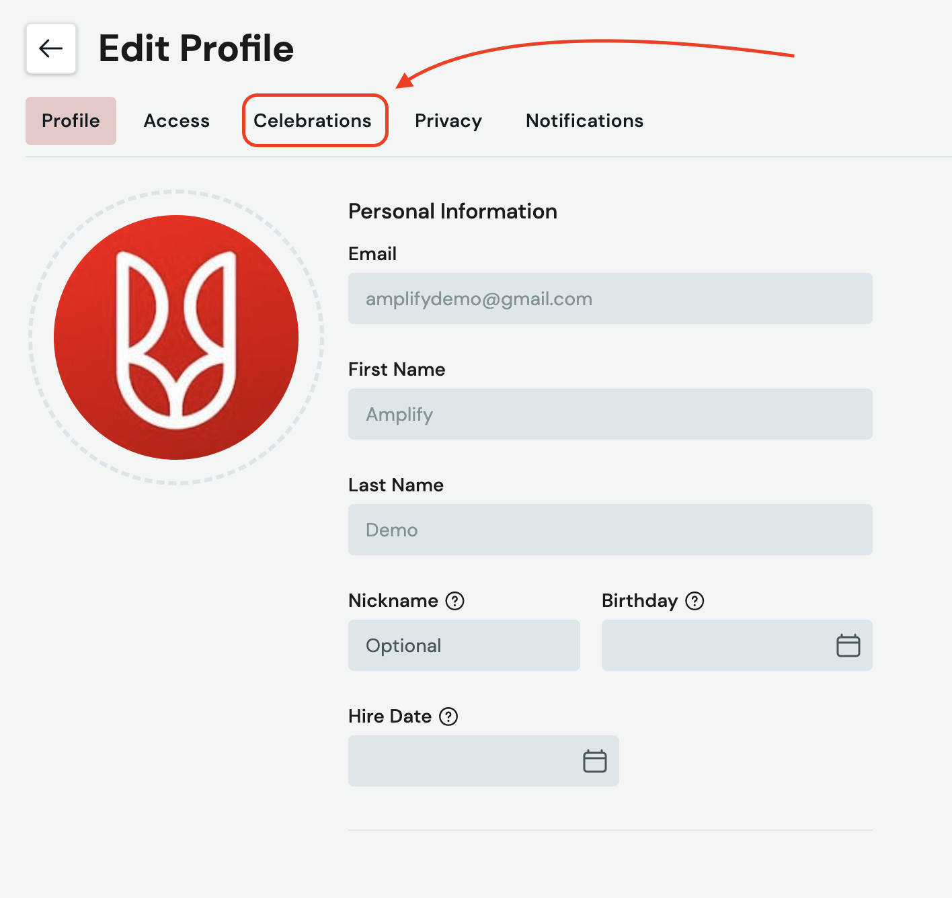Click the Birthday date field
The height and width of the screenshot is (898, 952).
click(x=737, y=645)
